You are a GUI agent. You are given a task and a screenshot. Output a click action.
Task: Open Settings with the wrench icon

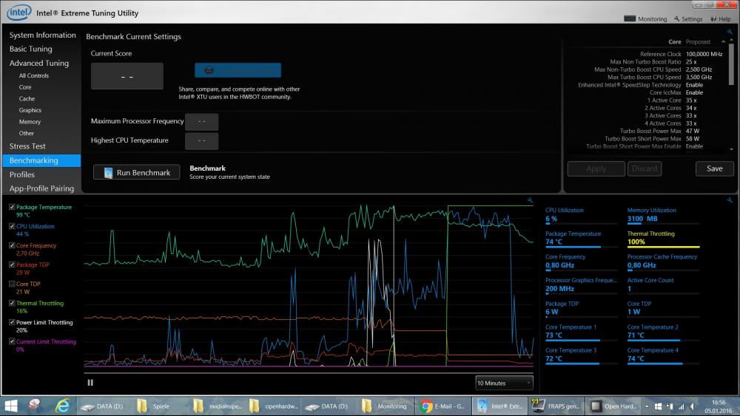click(687, 19)
